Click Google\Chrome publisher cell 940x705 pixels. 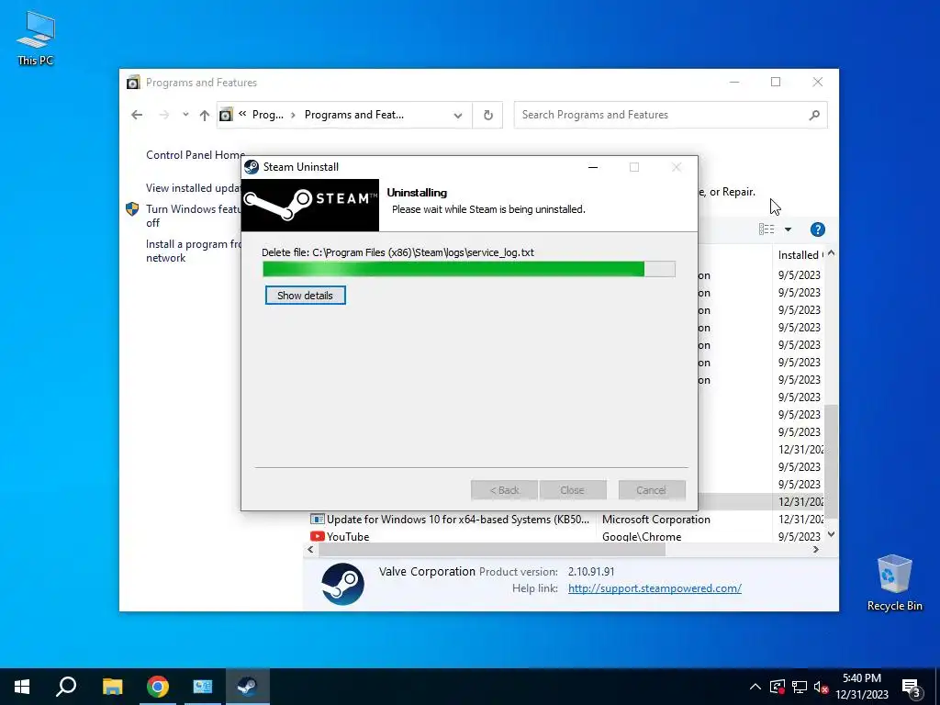click(x=642, y=536)
